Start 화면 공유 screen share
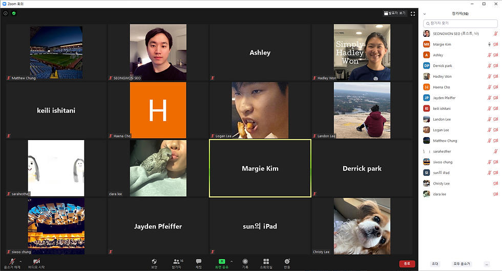The height and width of the screenshot is (271, 502). 221,263
